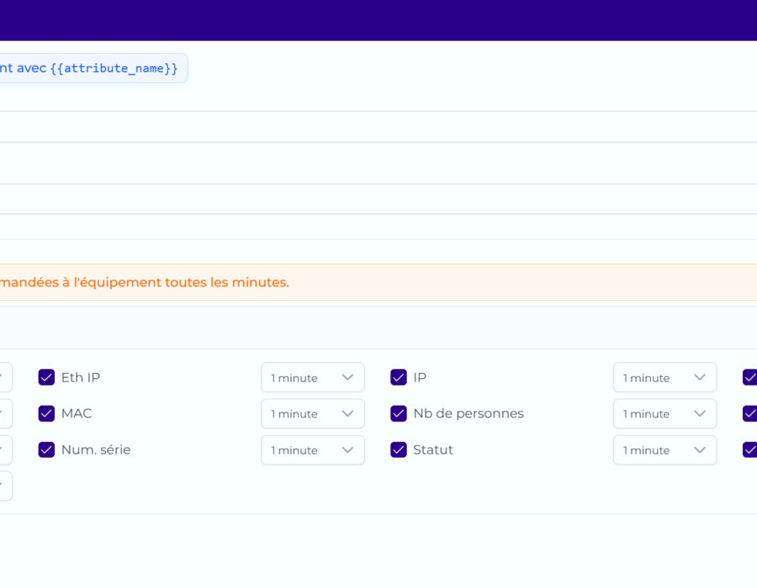
Task: Select the 'Nb de personnes' label
Action: (x=468, y=413)
